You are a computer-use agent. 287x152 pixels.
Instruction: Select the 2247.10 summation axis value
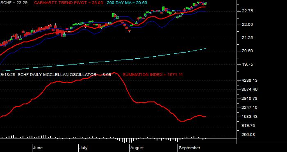[249, 108]
